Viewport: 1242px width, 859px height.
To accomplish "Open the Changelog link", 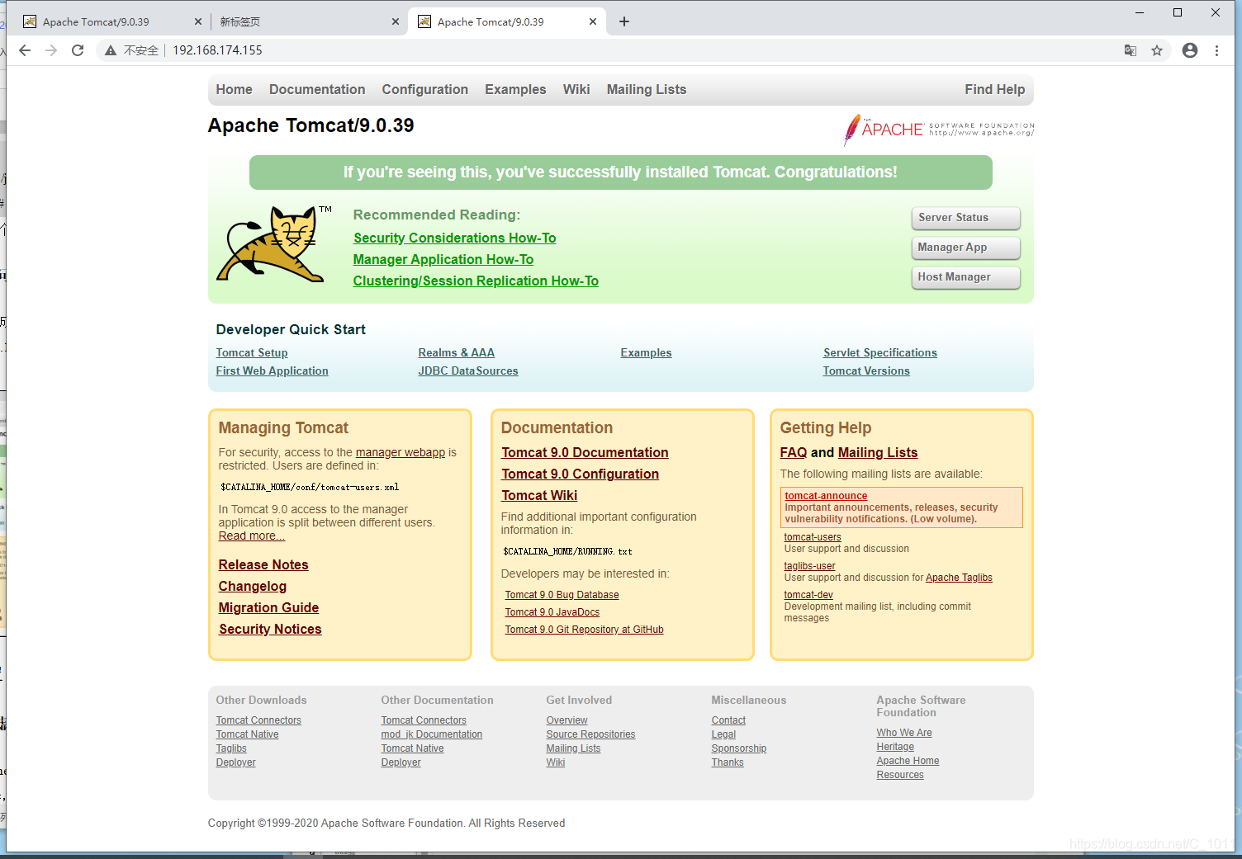I will coord(253,586).
